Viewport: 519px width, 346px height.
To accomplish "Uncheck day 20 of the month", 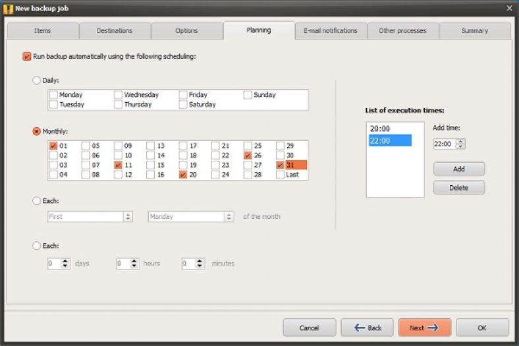I will 182,175.
